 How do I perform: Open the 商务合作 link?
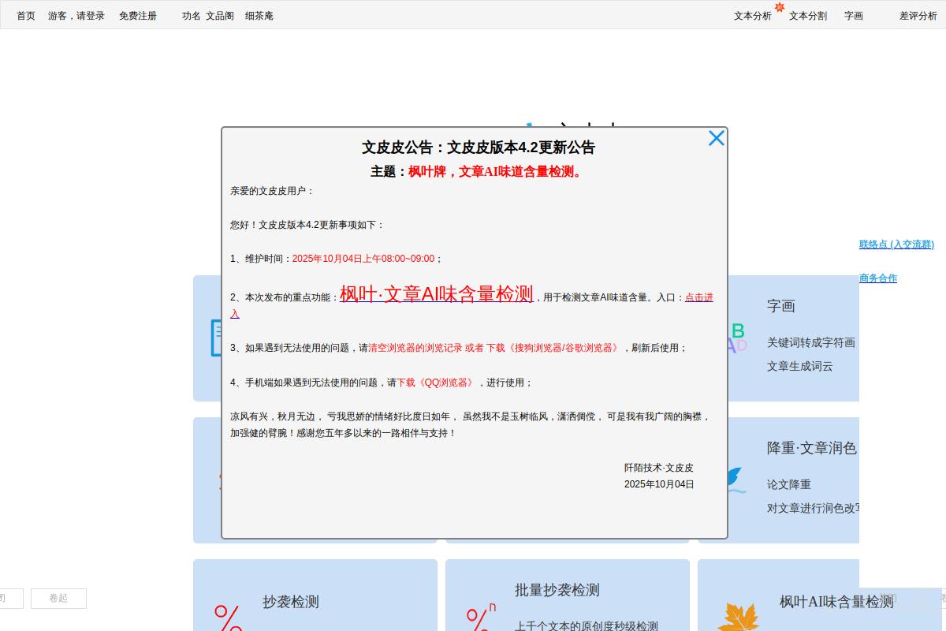coord(878,278)
